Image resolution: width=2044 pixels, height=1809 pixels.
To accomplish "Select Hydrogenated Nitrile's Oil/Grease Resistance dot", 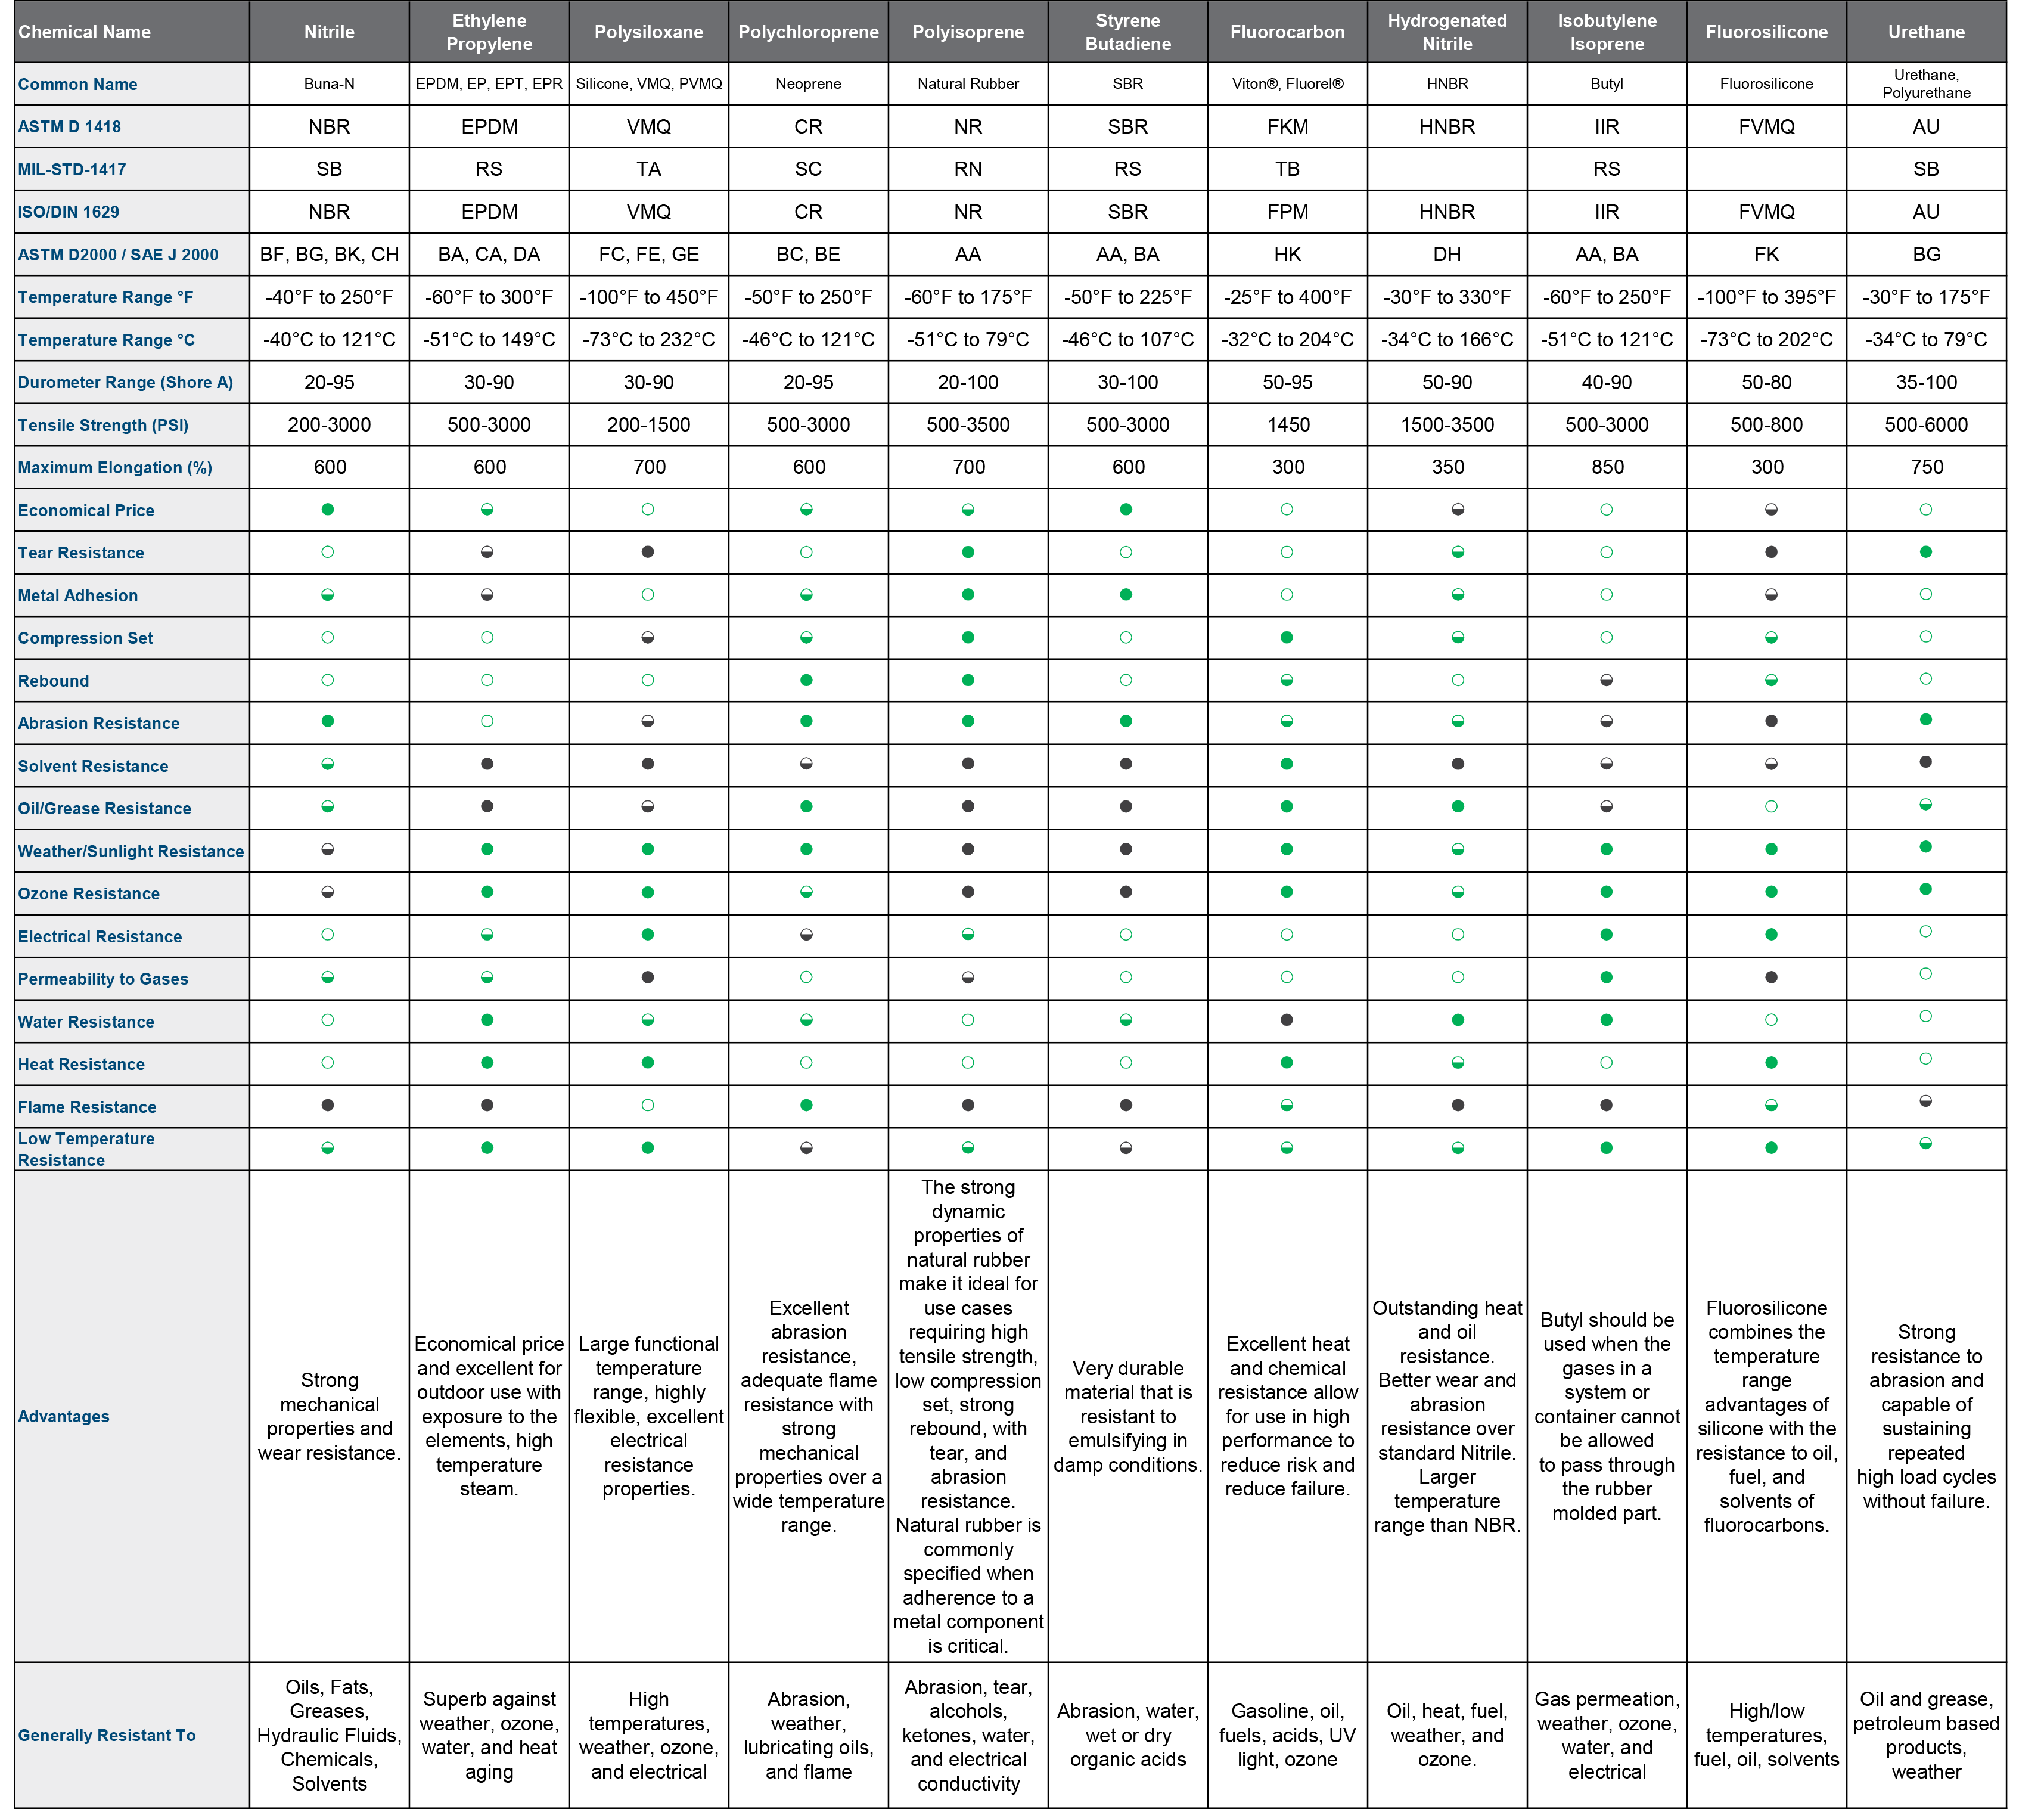I will click(1458, 806).
